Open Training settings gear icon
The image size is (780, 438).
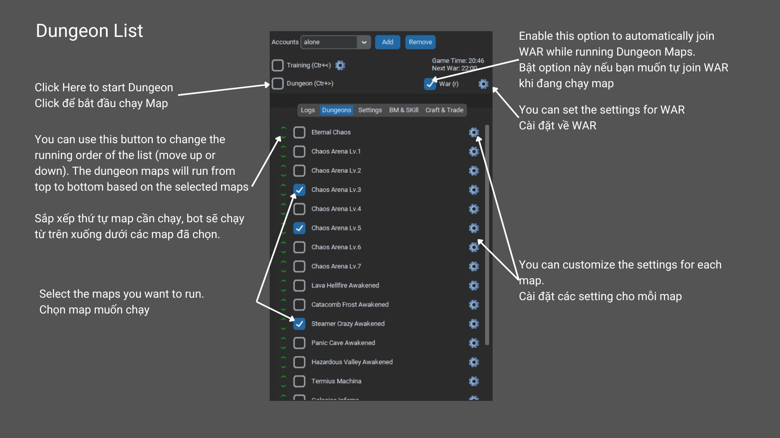(x=340, y=65)
